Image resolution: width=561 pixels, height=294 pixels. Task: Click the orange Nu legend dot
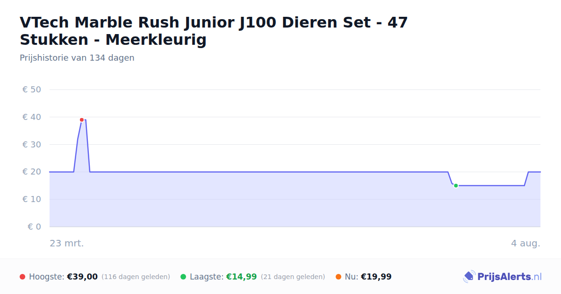tap(338, 277)
